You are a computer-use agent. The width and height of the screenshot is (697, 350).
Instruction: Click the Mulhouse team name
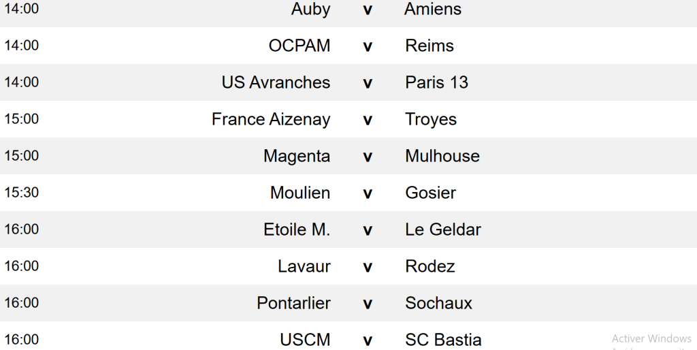(x=442, y=157)
